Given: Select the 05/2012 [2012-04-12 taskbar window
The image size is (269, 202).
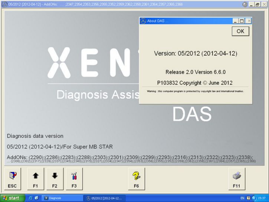Looking at the screenshot, I should (105, 198).
